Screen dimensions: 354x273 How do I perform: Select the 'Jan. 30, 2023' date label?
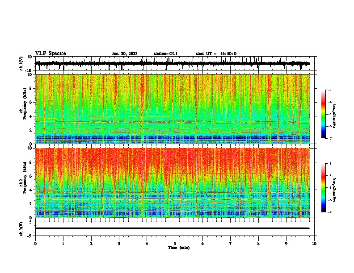point(125,54)
